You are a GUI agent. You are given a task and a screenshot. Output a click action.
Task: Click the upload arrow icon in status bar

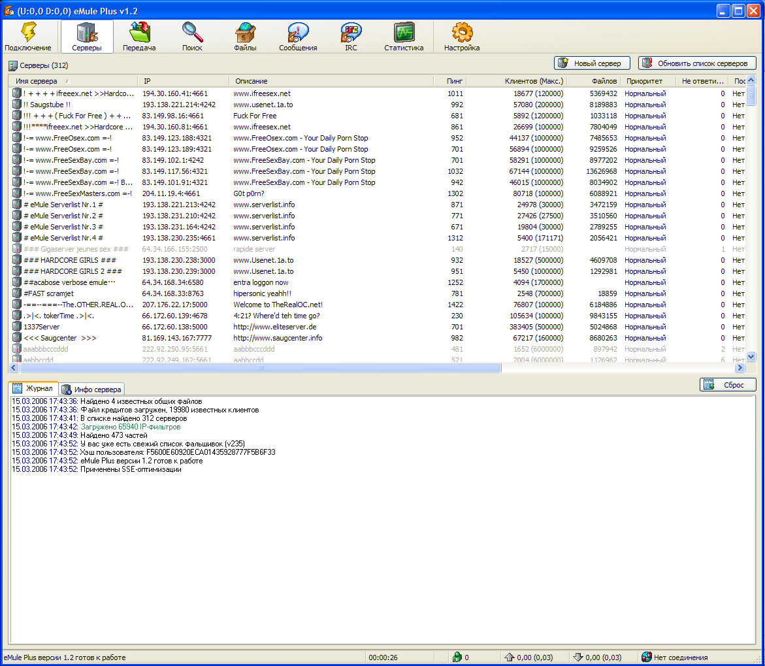coord(510,658)
